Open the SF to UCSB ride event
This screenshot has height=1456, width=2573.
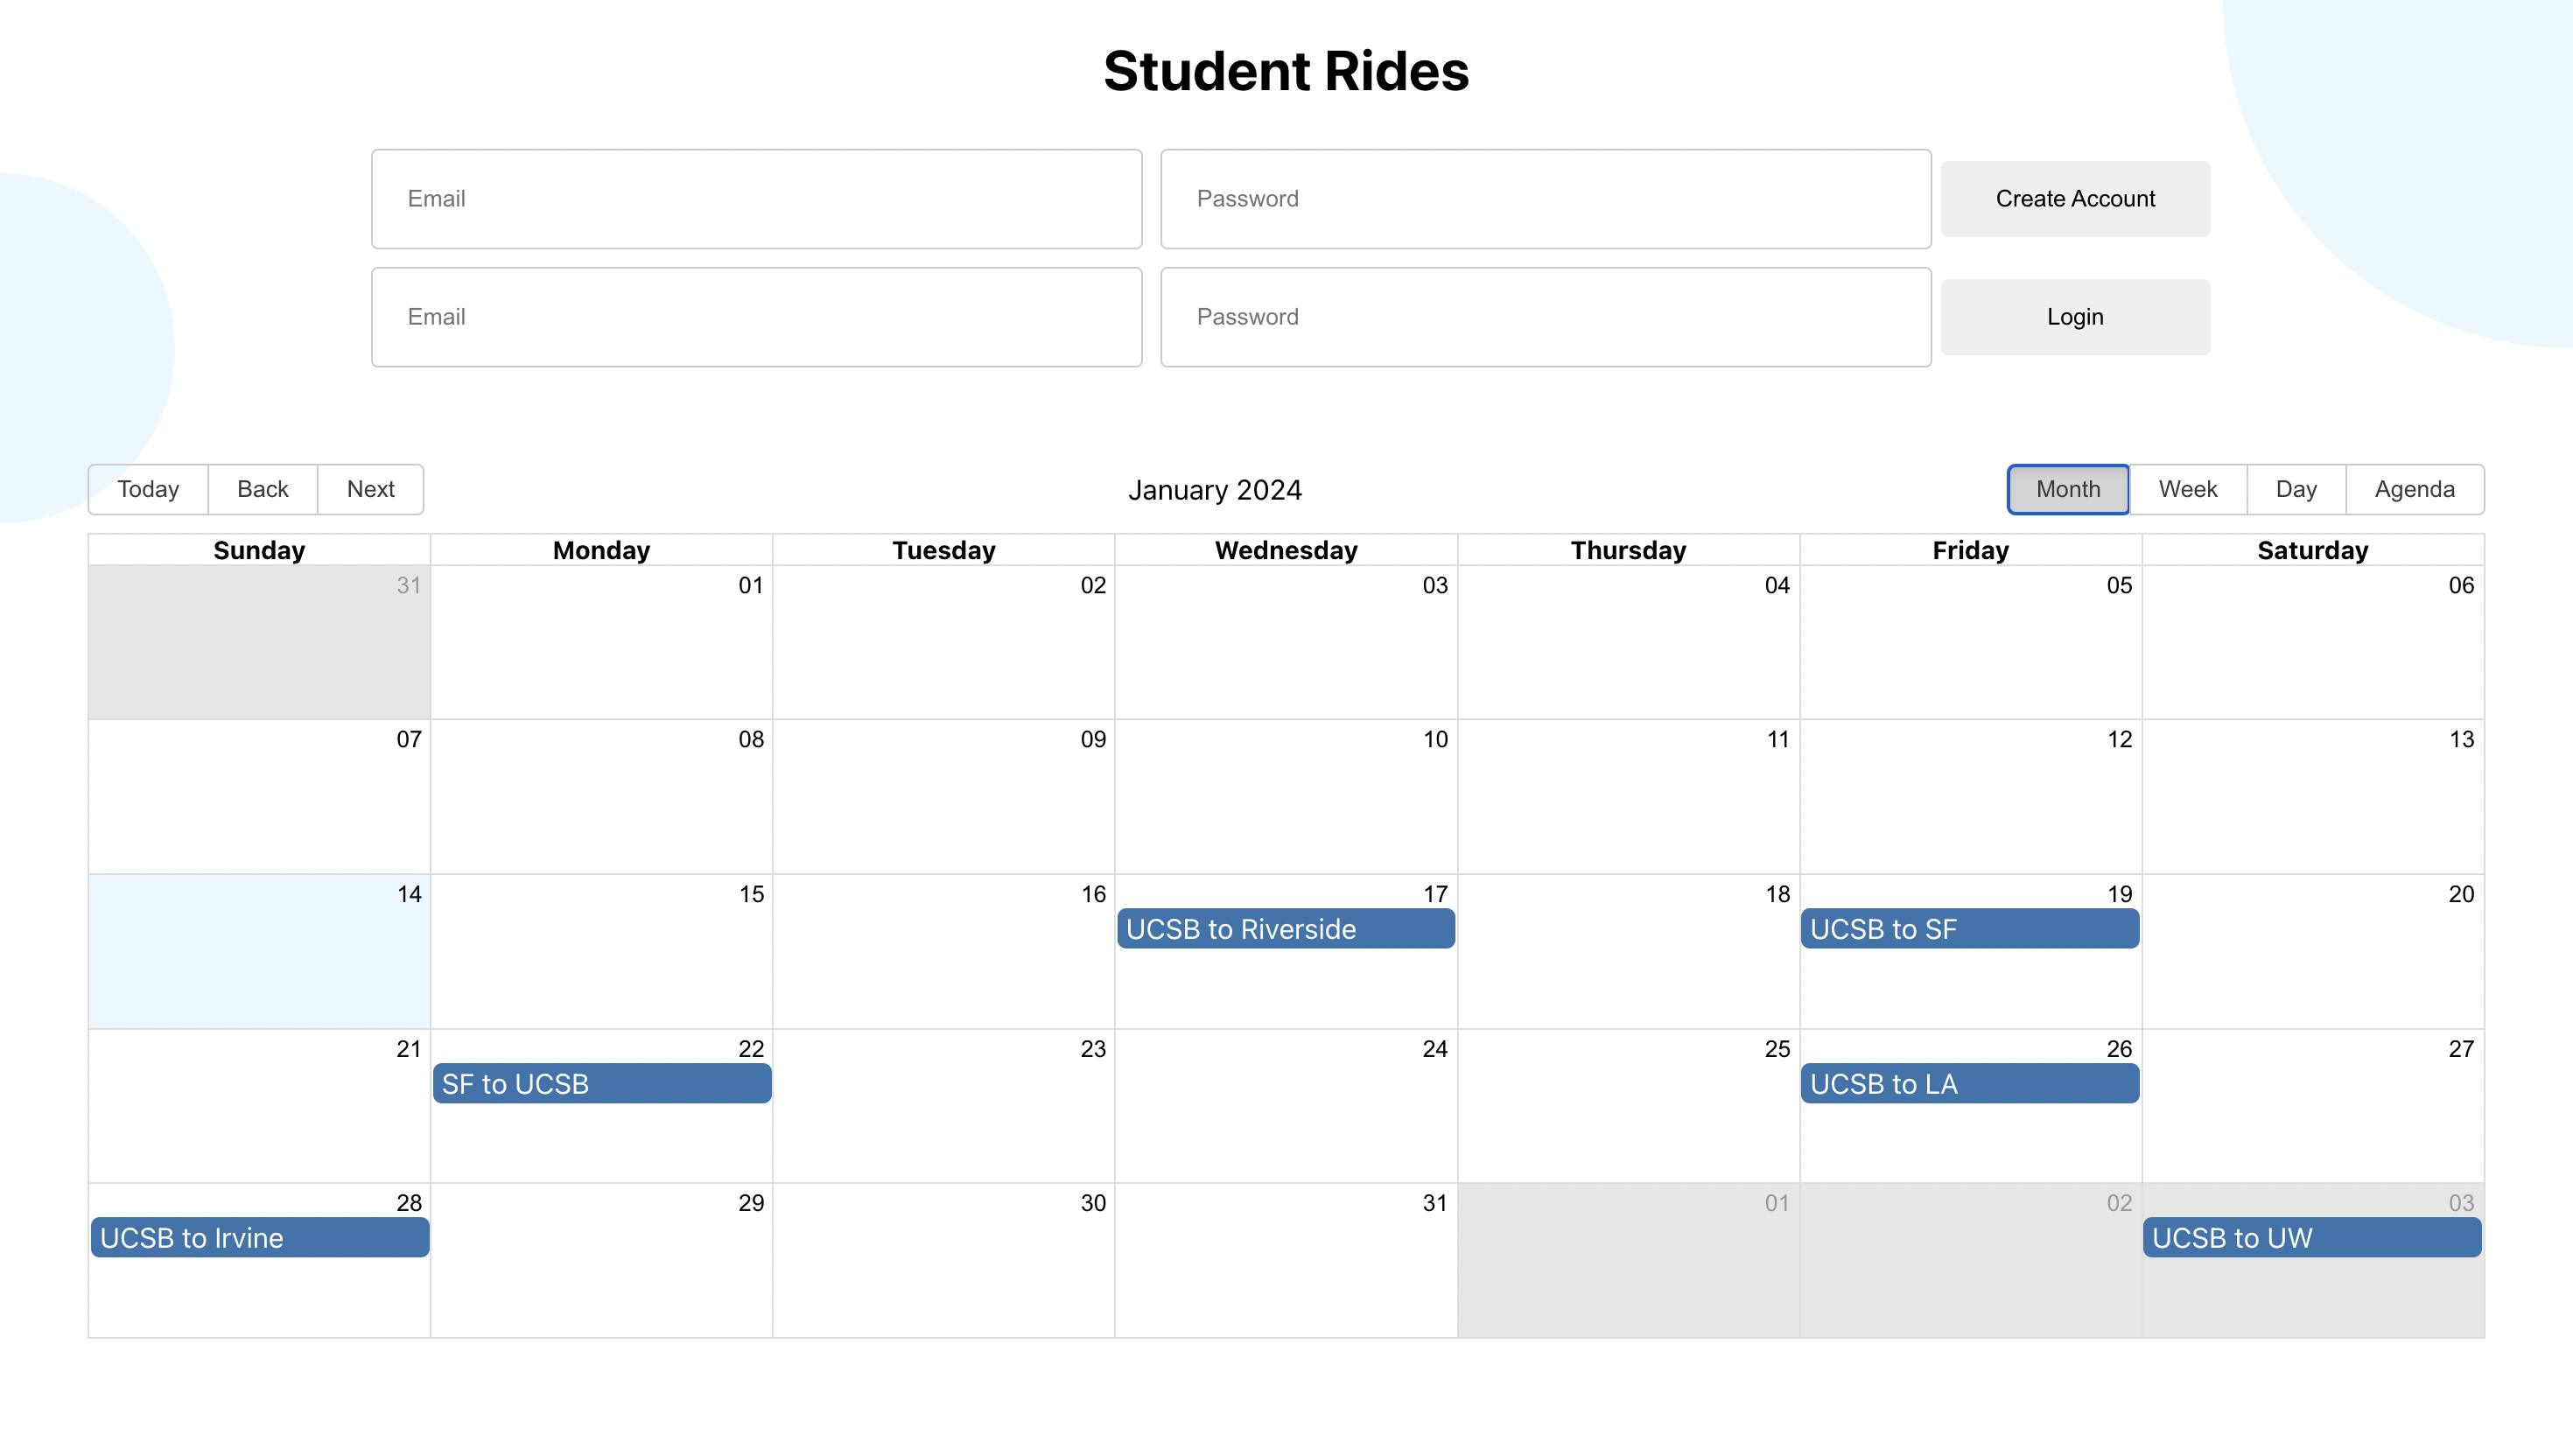click(601, 1084)
